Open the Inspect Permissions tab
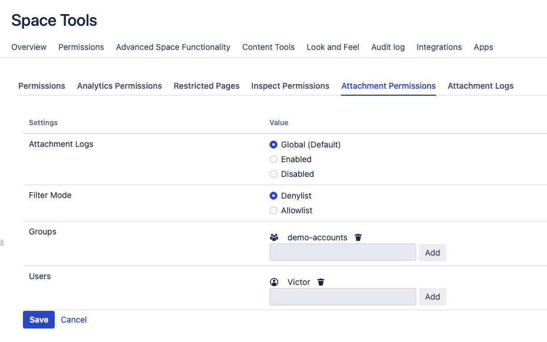The width and height of the screenshot is (547, 342). pos(290,86)
